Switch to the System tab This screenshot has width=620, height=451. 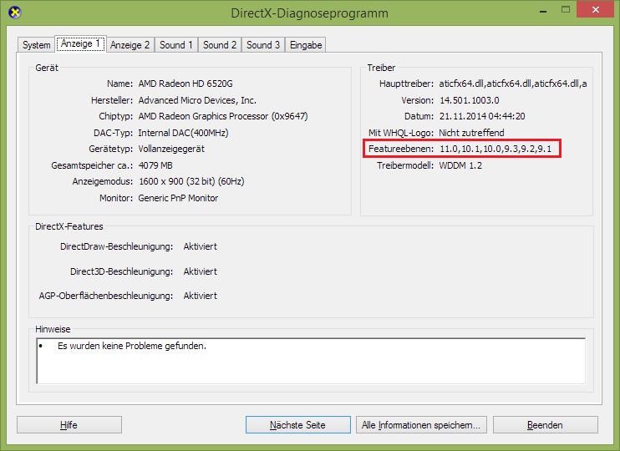(37, 45)
